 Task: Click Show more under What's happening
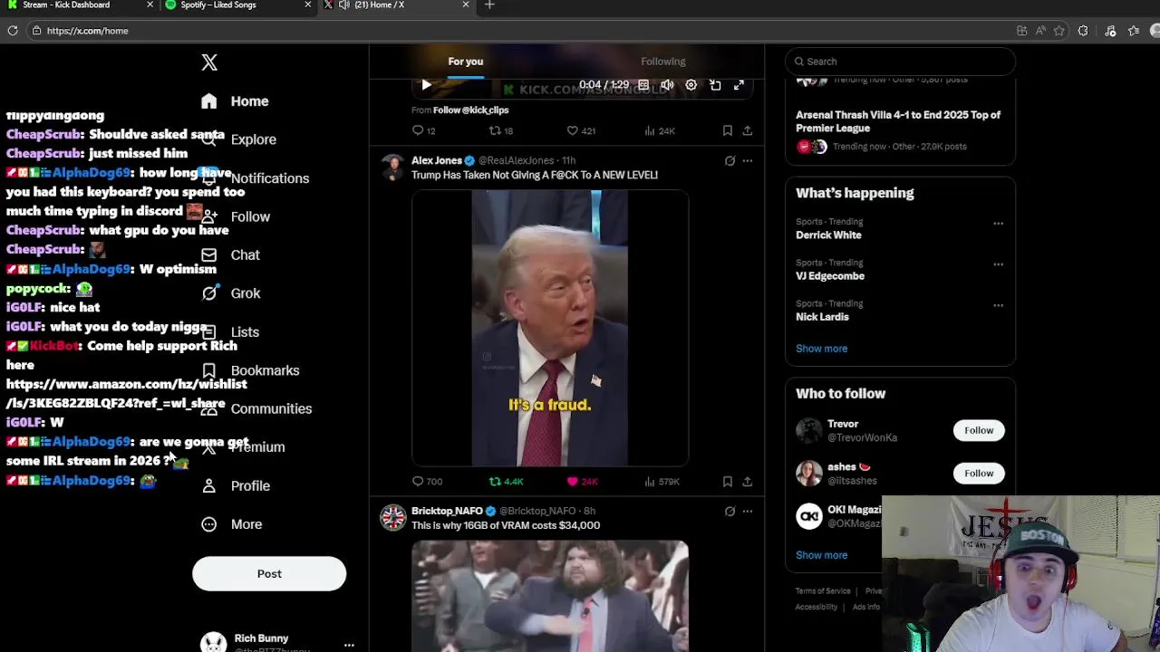tap(821, 349)
